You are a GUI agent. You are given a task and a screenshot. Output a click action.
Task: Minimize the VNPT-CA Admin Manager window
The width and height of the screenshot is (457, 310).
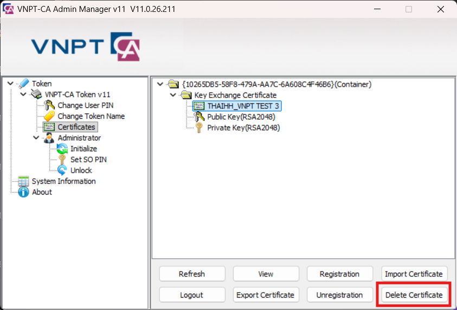[x=377, y=9]
